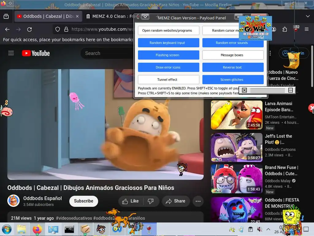Click the Oddbods video player
Viewport: 314px width, 236px height.
click(105, 124)
